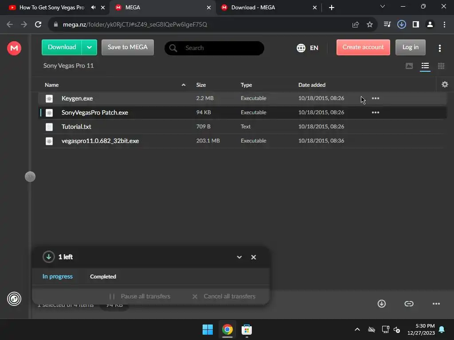
Task: Open tab search chevron
Action: pos(383,6)
